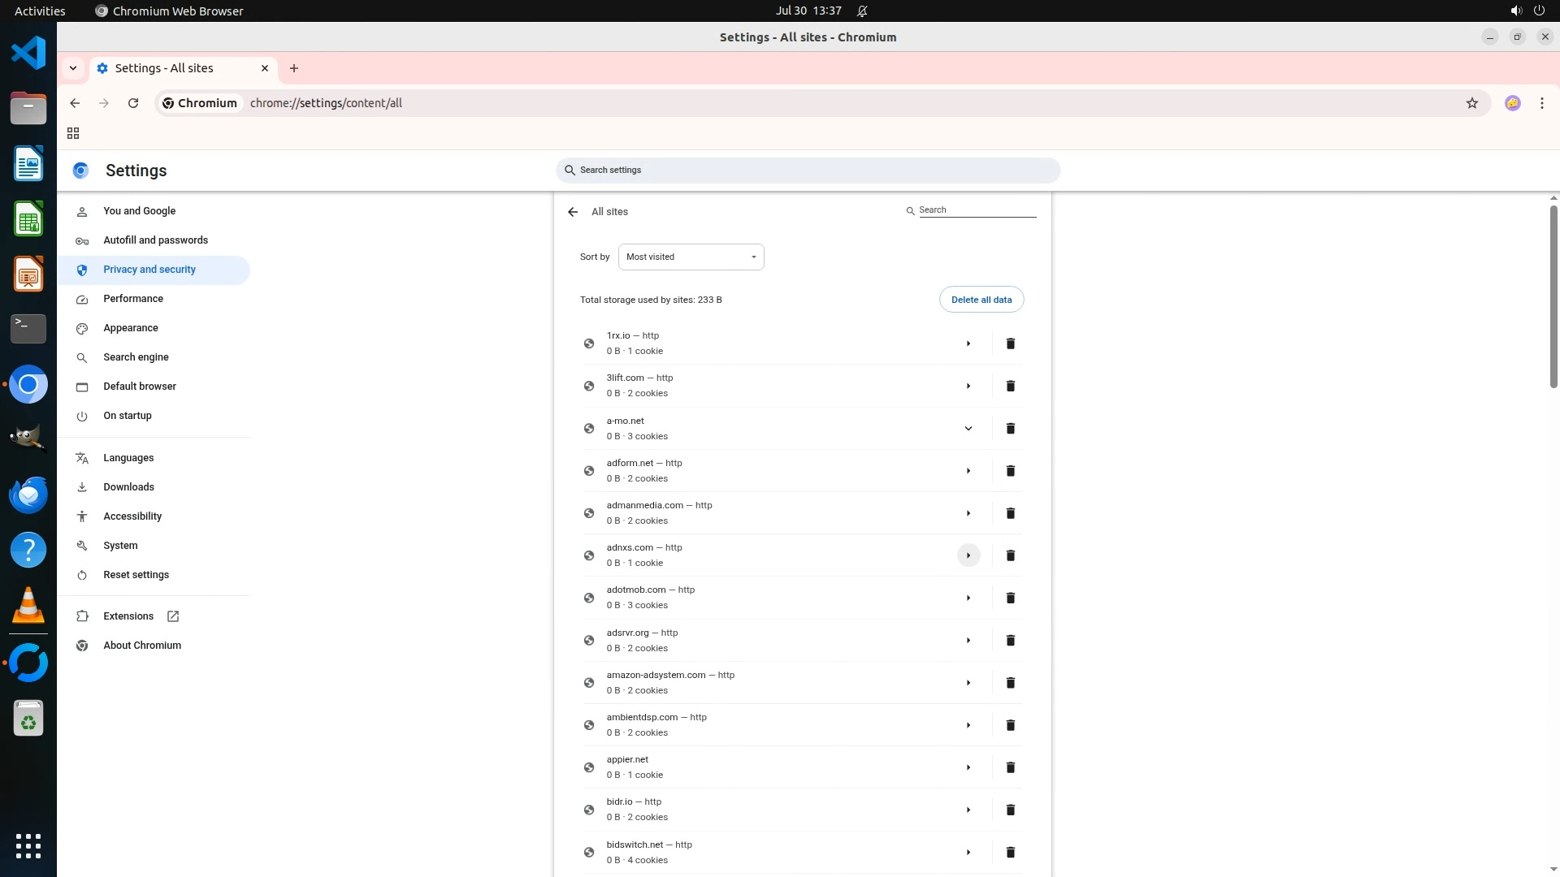The width and height of the screenshot is (1560, 877).
Task: Open the Sort by Most visited dropdown
Action: tap(691, 257)
